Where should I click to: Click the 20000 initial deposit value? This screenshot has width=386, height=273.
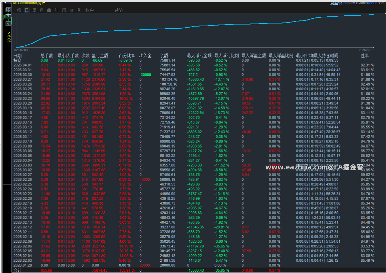tap(145, 266)
